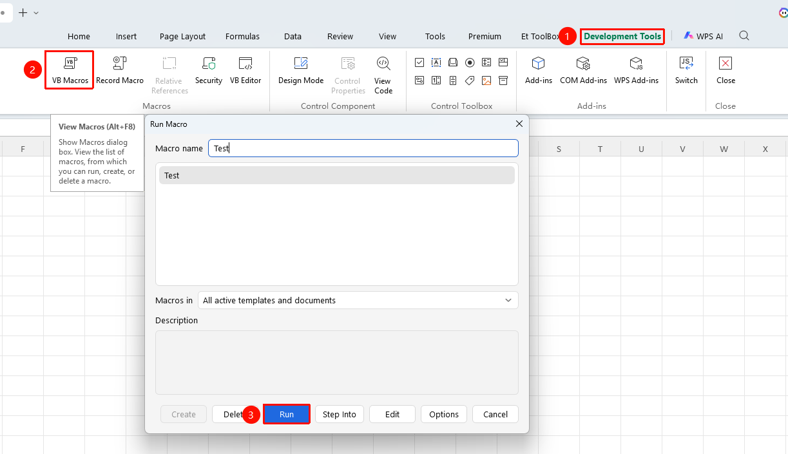
Task: Insert a Toggle Button control
Action: [x=419, y=80]
